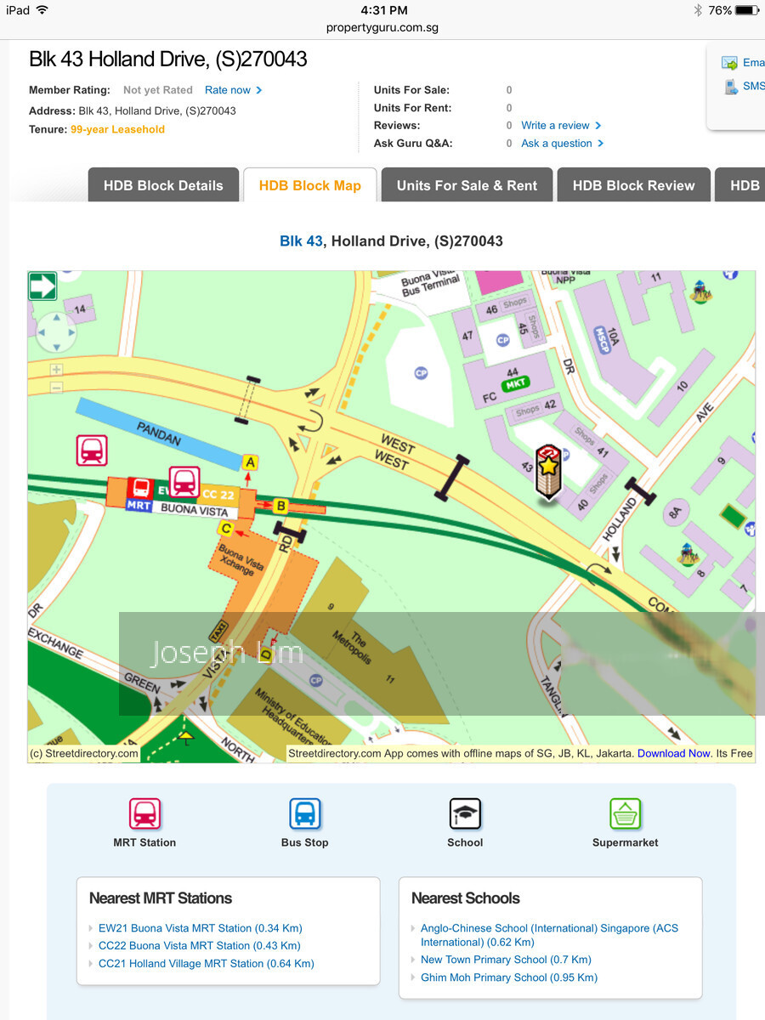Toggle MRT Station markers on the map
Screen dimensions: 765x1020
[144, 814]
